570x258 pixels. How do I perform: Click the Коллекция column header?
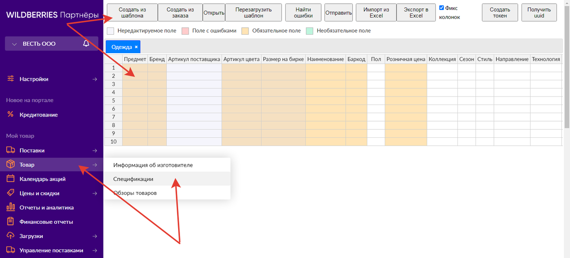point(442,59)
